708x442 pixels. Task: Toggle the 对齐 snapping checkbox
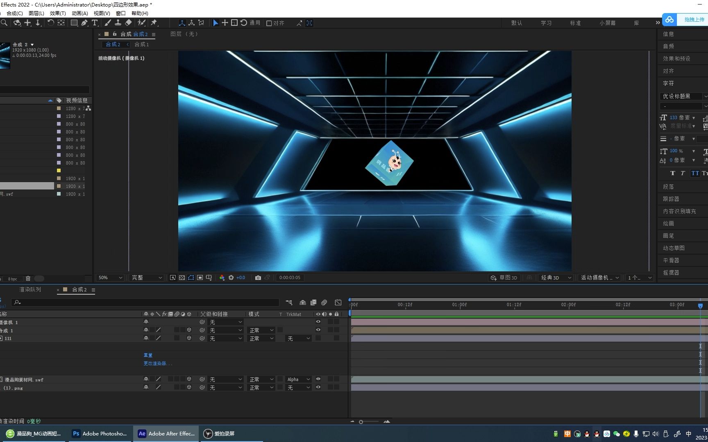269,23
